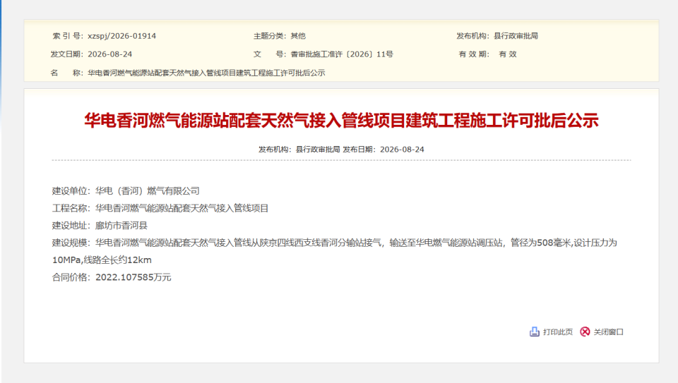Image resolution: width=678 pixels, height=383 pixels.
Task: Click the 文号 label in header box
Action: [270, 54]
